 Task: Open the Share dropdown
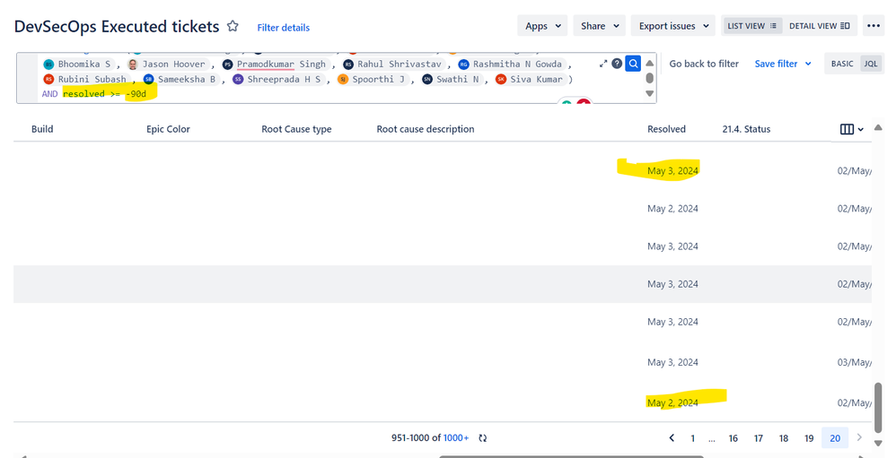click(600, 26)
